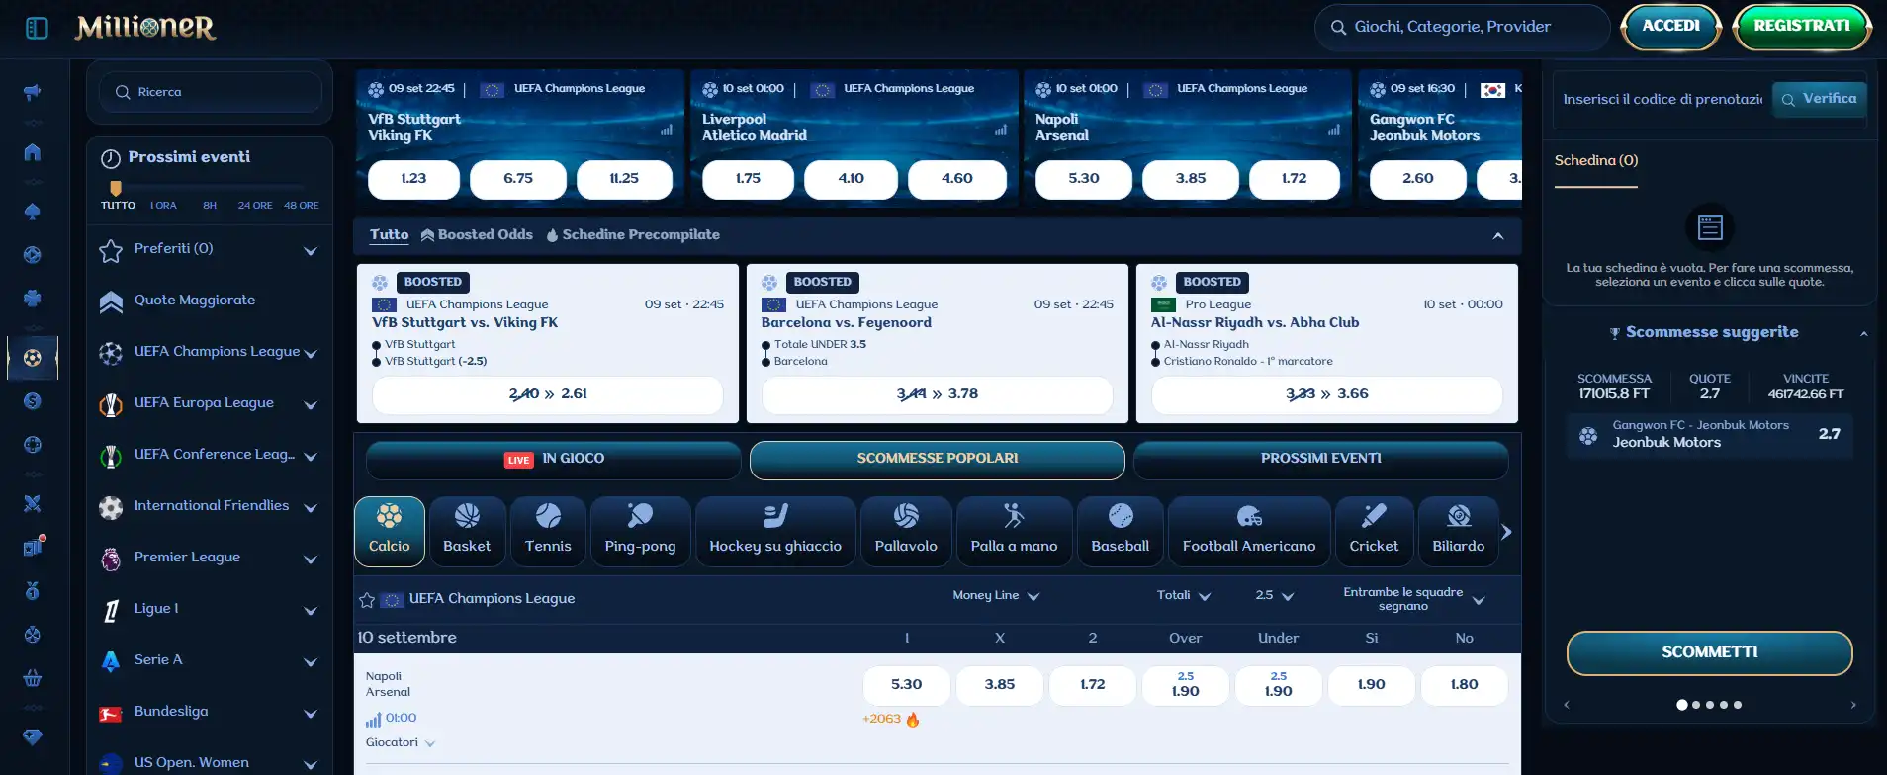
Task: Expand Giocatori under Napoli Arsenal
Action: (401, 743)
